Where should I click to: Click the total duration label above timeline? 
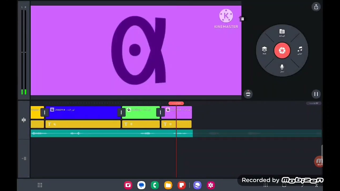pos(313,103)
